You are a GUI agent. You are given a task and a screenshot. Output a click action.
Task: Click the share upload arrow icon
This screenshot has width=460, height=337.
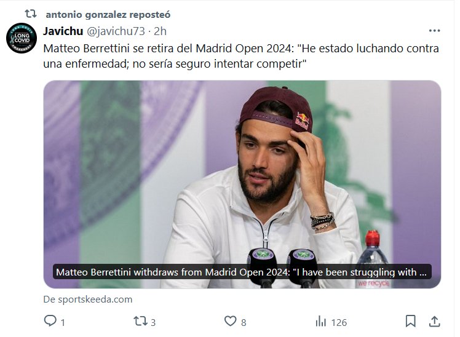coord(434,321)
